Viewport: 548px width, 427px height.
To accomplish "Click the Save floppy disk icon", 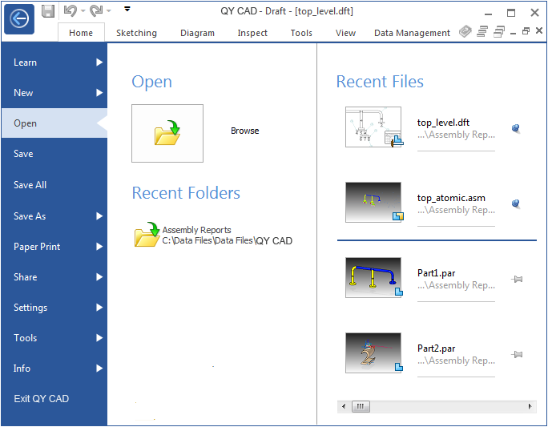I will pyautogui.click(x=48, y=11).
